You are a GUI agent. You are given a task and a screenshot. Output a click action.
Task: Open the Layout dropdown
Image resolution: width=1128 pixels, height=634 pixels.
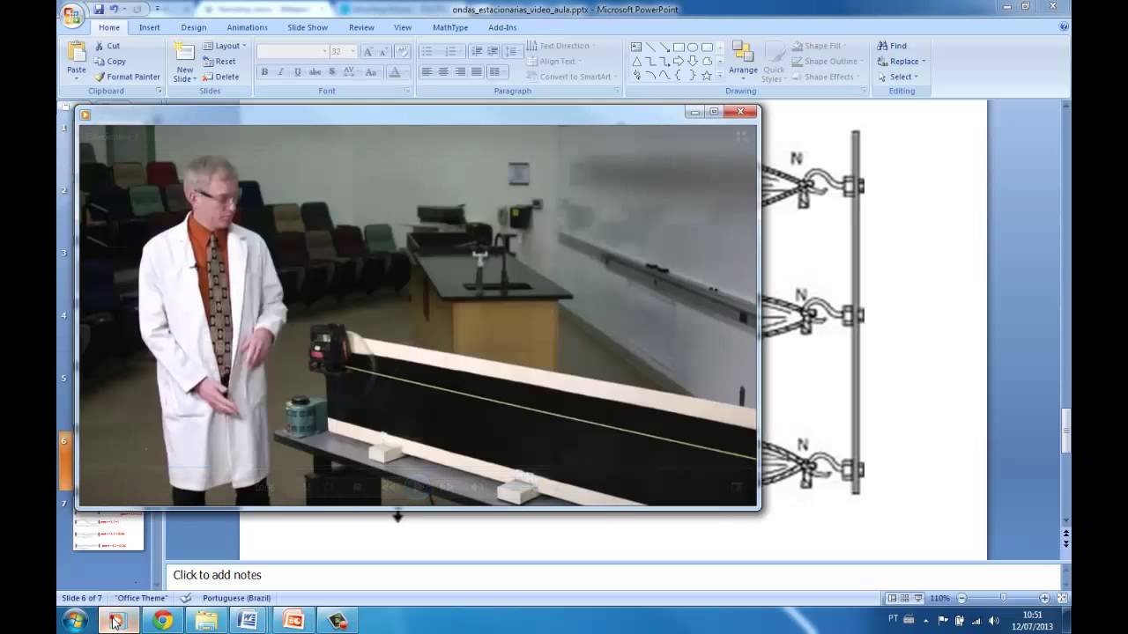pyautogui.click(x=225, y=46)
